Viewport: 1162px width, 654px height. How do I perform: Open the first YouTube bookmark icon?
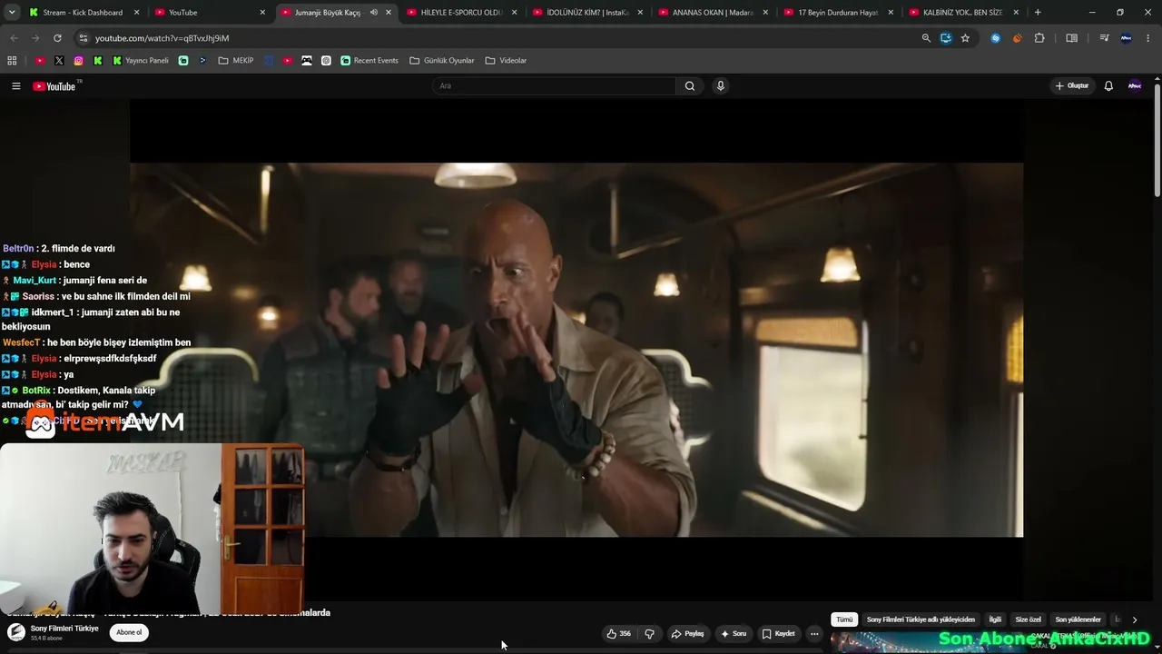tap(40, 61)
